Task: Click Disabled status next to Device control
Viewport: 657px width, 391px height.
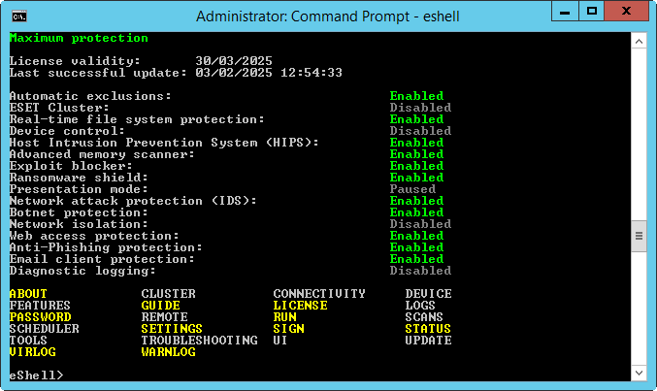Action: [x=420, y=131]
